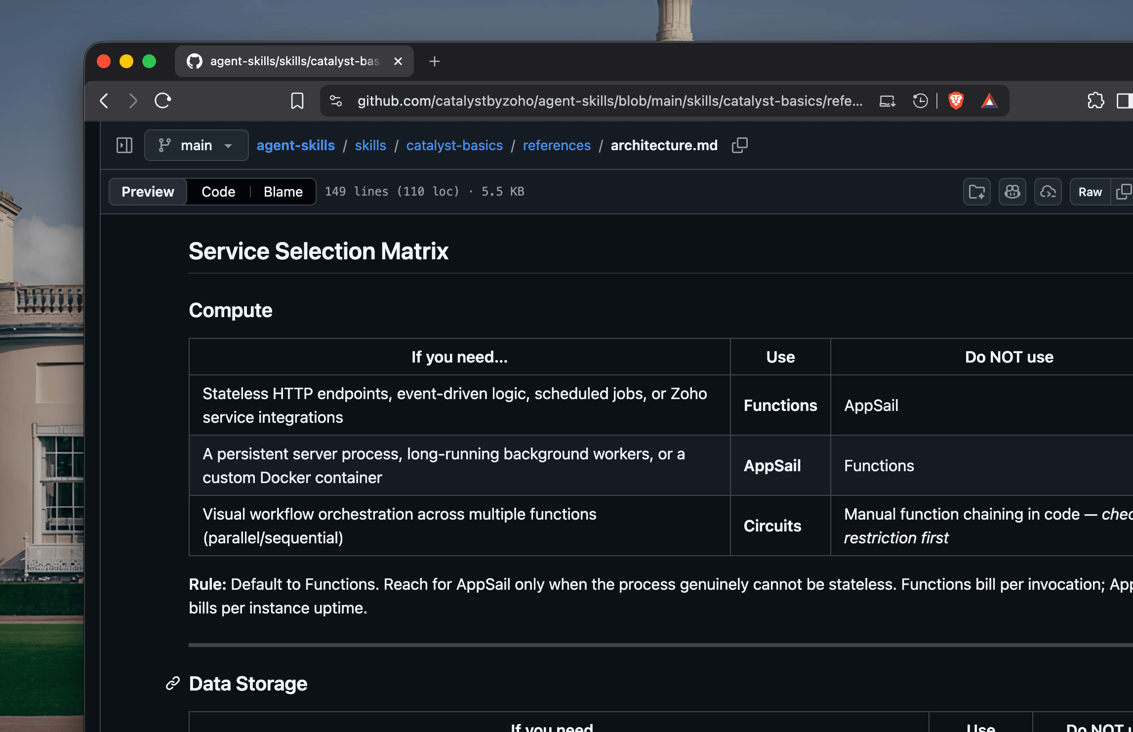
Task: Click the architecture.md file name in breadcrumb
Action: coord(664,145)
